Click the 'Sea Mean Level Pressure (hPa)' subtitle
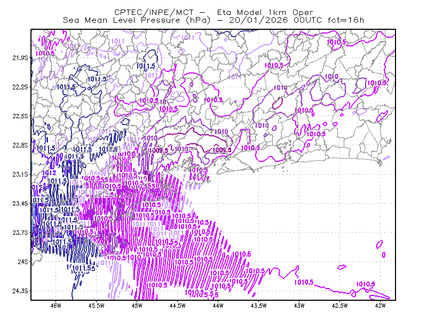 point(137,20)
